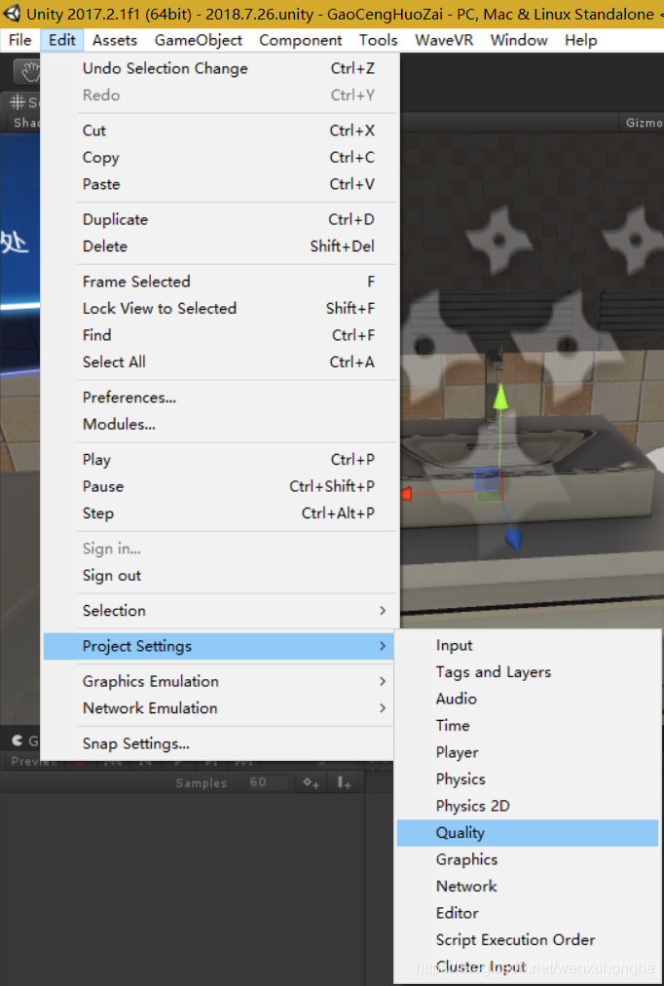Choose Select All
This screenshot has width=664, height=986.
point(219,362)
